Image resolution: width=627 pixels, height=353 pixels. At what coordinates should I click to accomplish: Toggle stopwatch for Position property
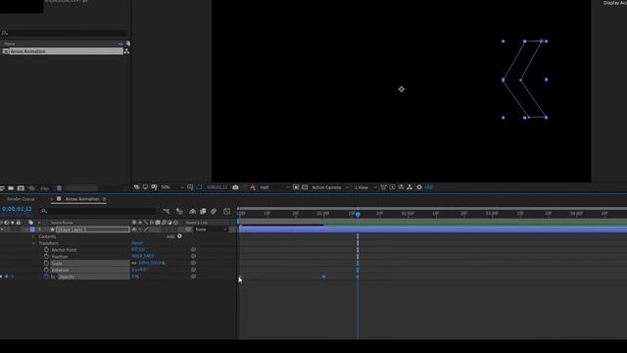pyautogui.click(x=46, y=256)
